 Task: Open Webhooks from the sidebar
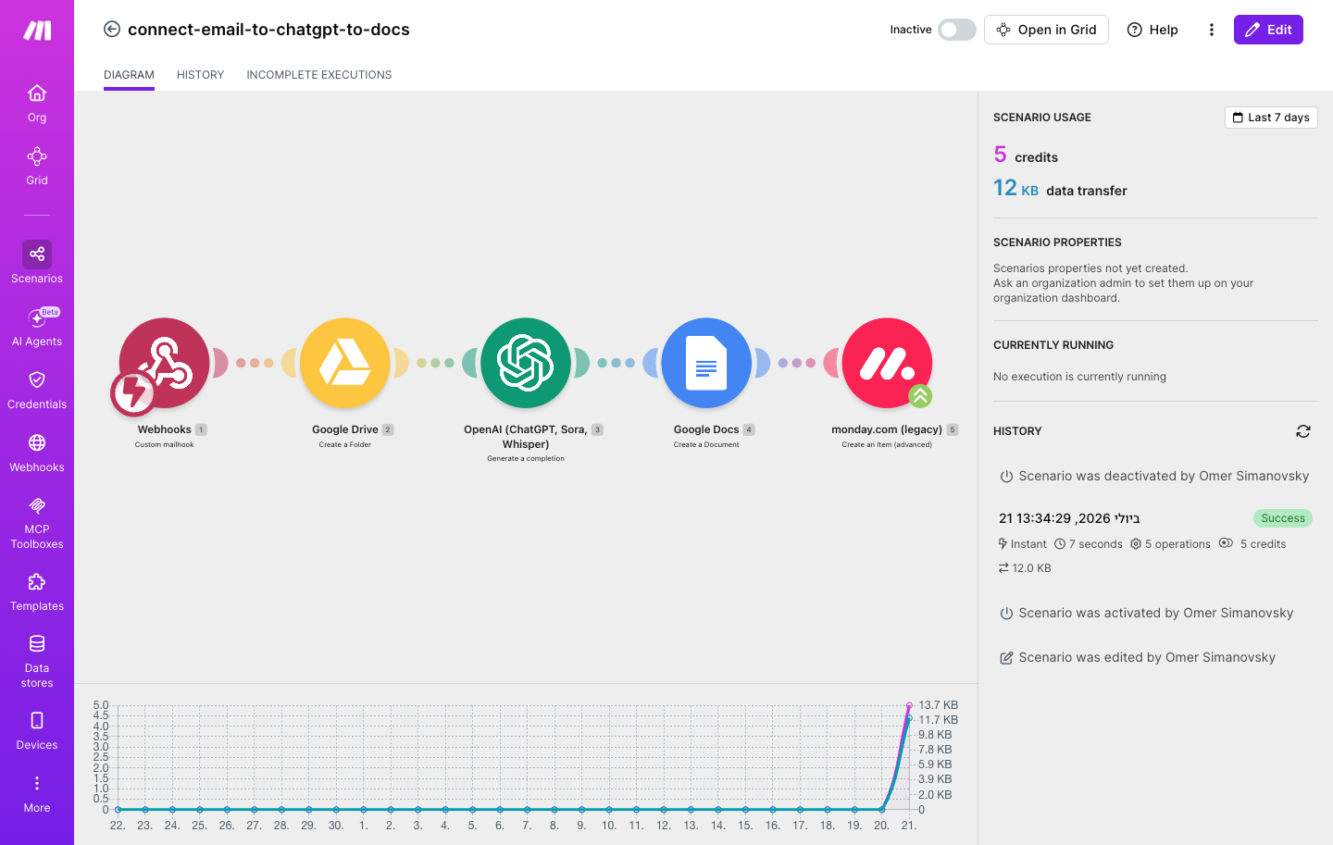coord(37,454)
